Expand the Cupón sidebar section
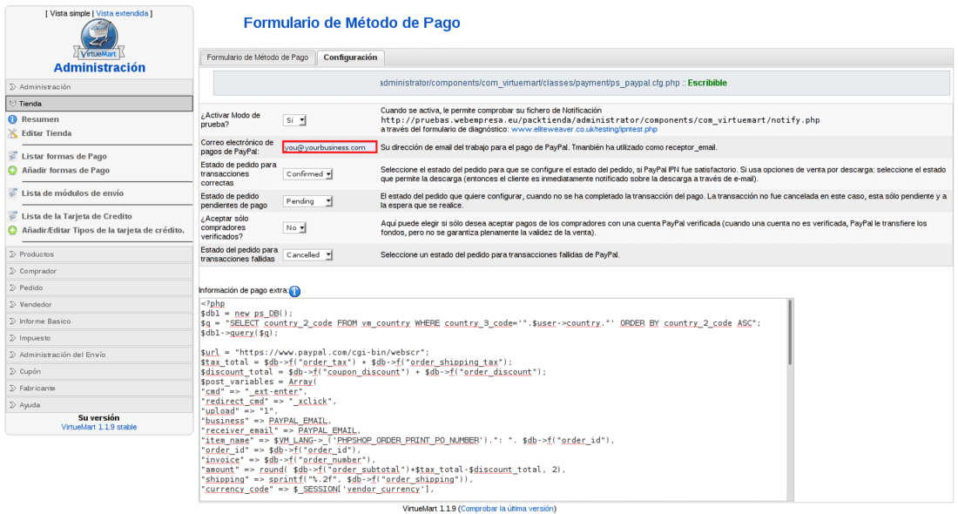958x514 pixels. [99, 372]
